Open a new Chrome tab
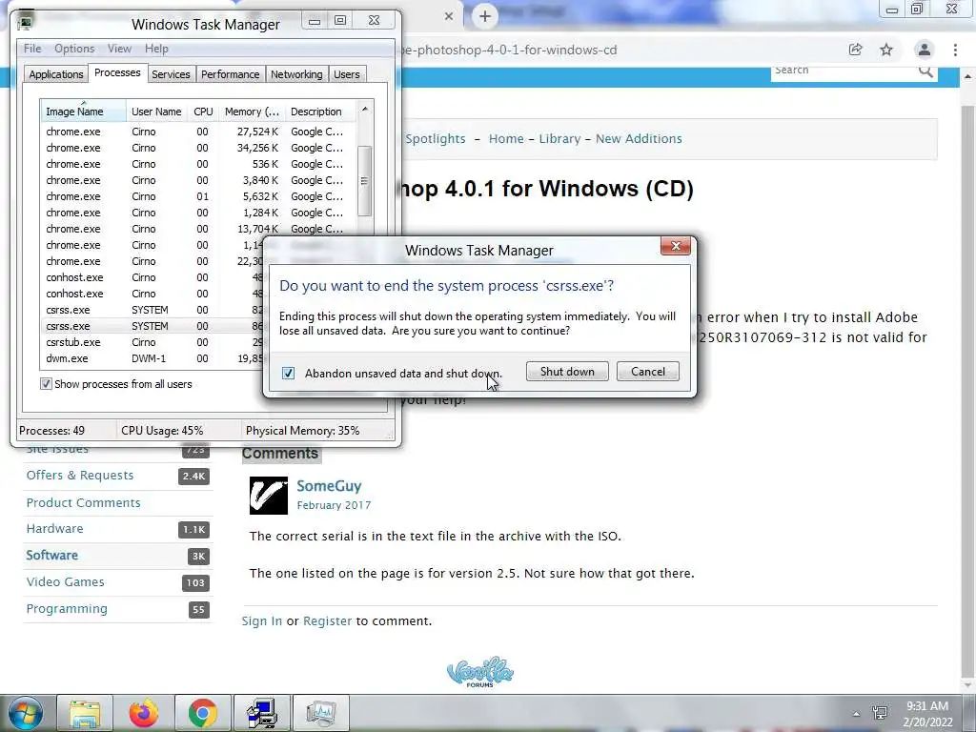Image resolution: width=976 pixels, height=732 pixels. point(485,17)
